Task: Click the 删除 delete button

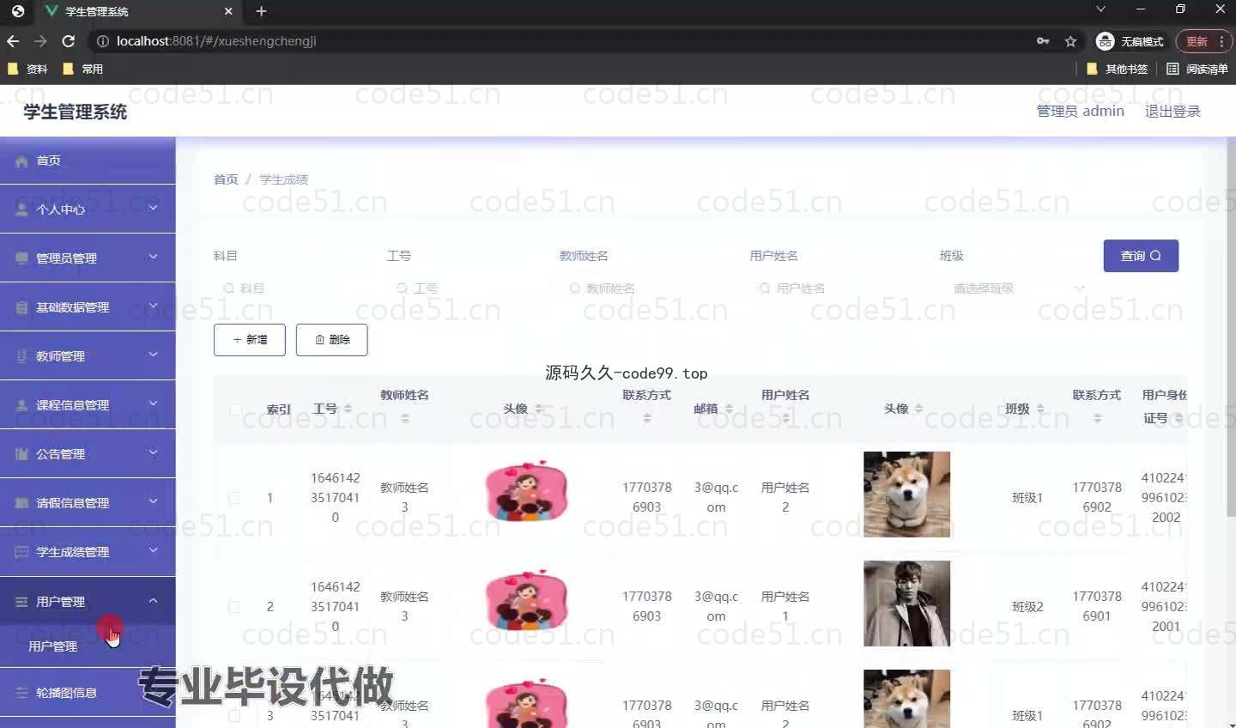Action: tap(331, 340)
